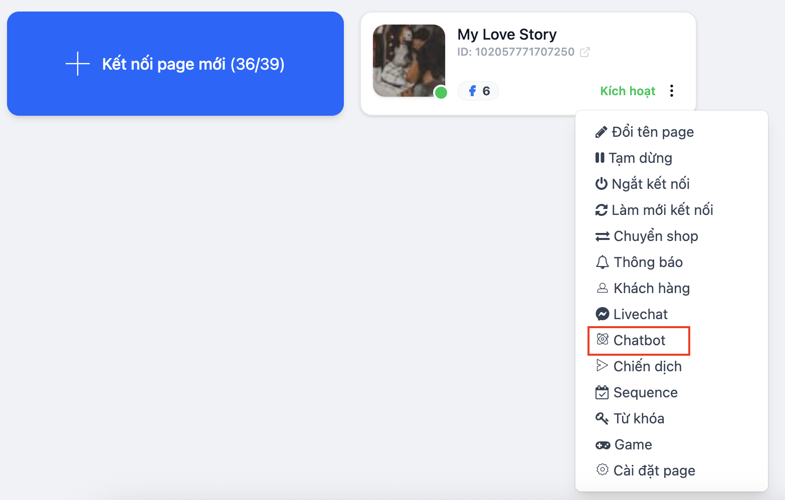Open external link icon next to page ID

(x=585, y=52)
